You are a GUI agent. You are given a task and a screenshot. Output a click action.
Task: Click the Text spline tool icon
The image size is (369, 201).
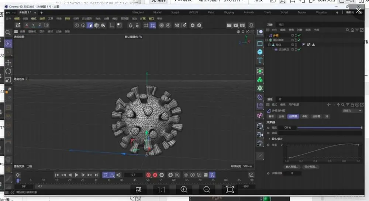click(260, 60)
